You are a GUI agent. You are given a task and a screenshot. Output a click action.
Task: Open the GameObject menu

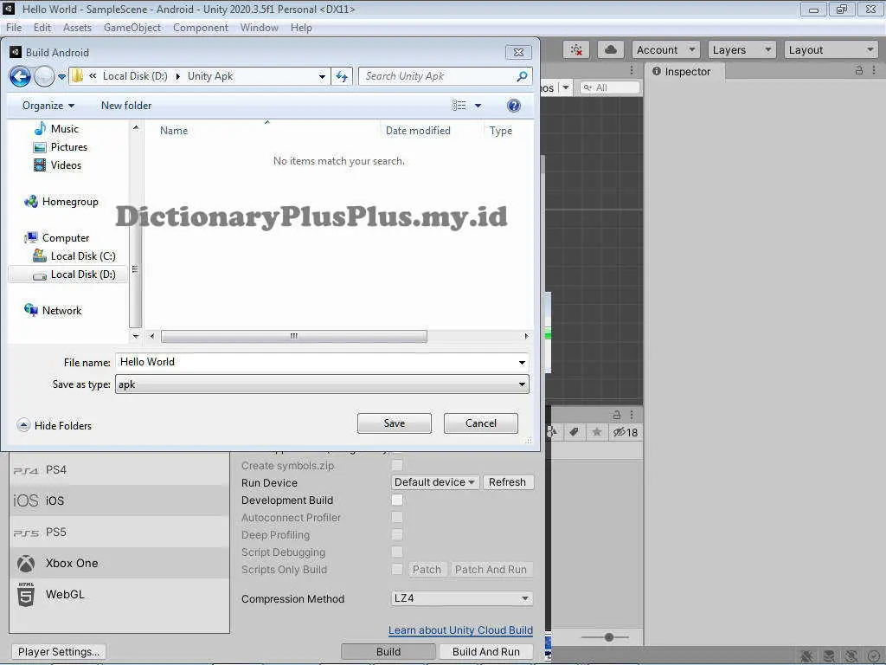132,28
